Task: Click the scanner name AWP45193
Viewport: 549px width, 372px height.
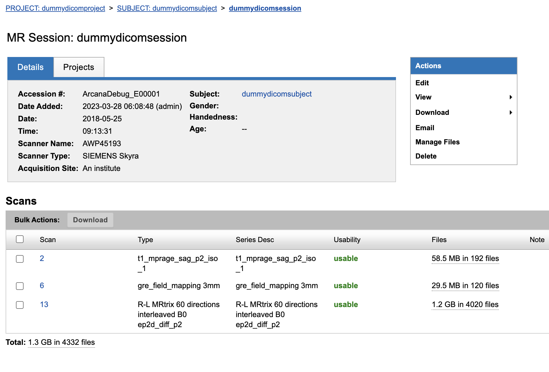Action: point(102,143)
